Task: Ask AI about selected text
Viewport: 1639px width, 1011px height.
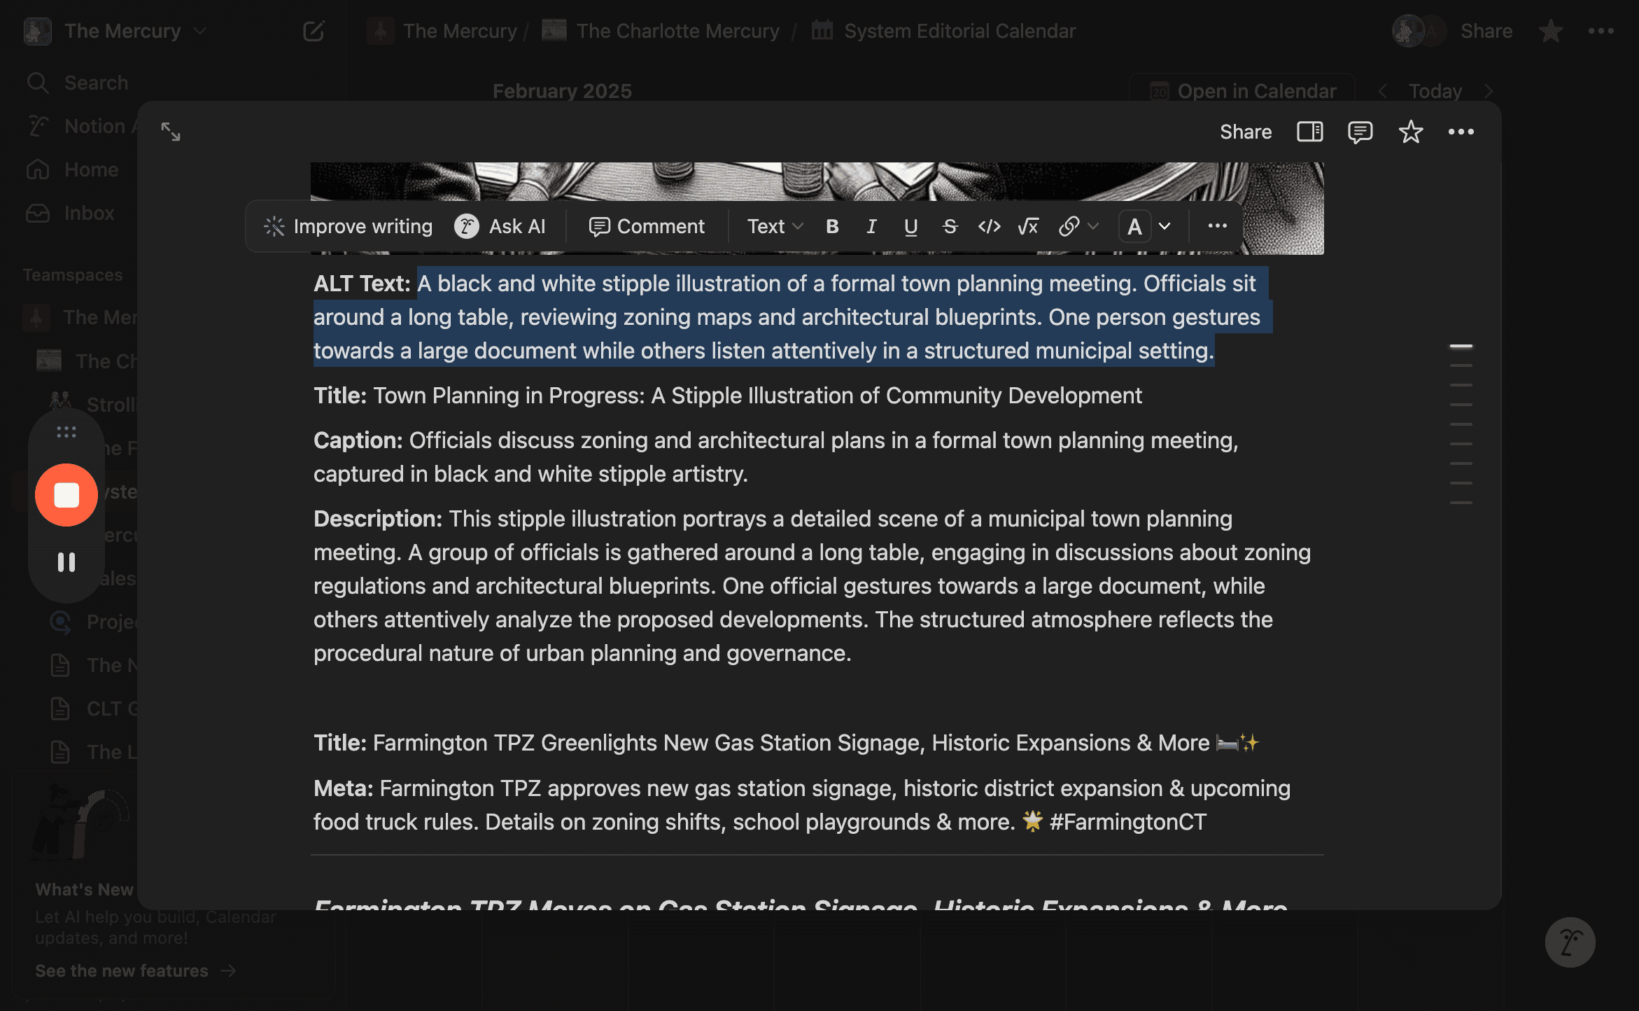Action: point(500,226)
